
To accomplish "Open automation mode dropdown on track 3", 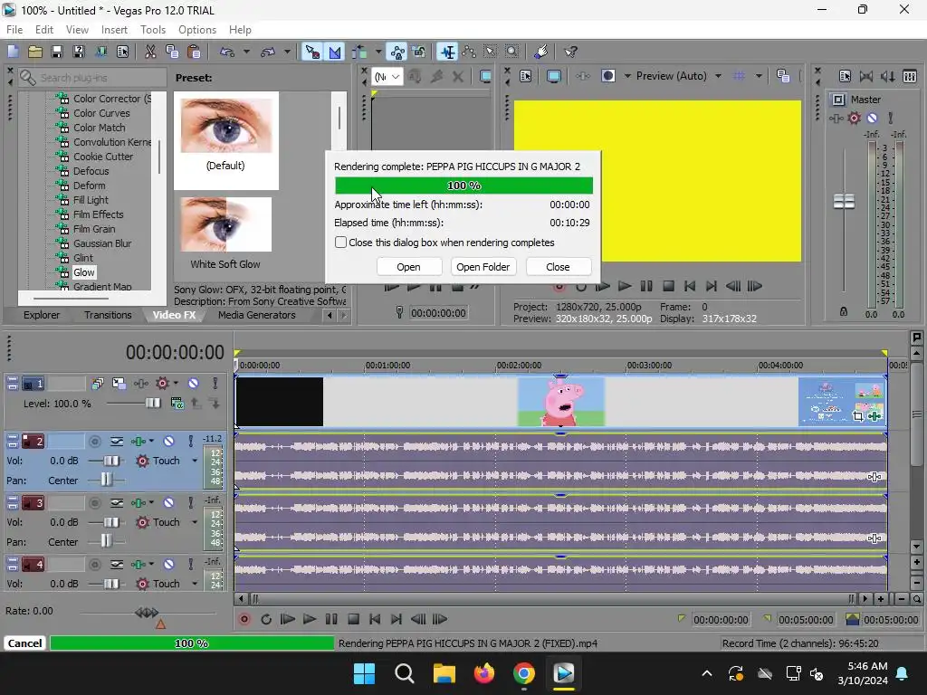I will tap(195, 522).
